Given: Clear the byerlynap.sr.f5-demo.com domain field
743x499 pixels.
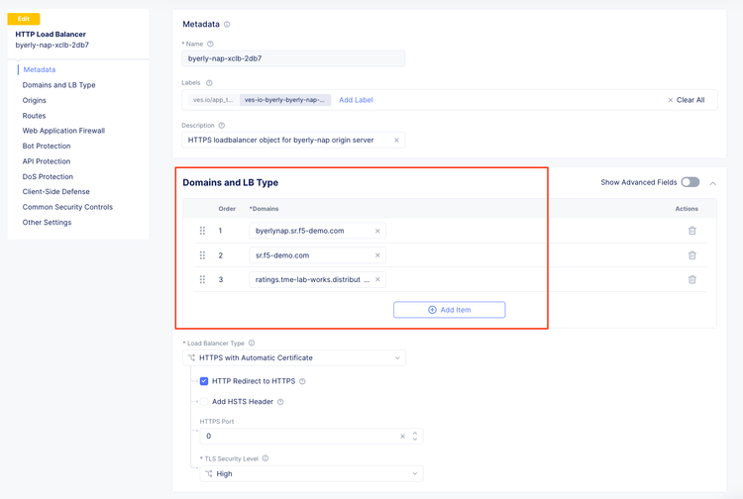Looking at the screenshot, I should point(377,231).
